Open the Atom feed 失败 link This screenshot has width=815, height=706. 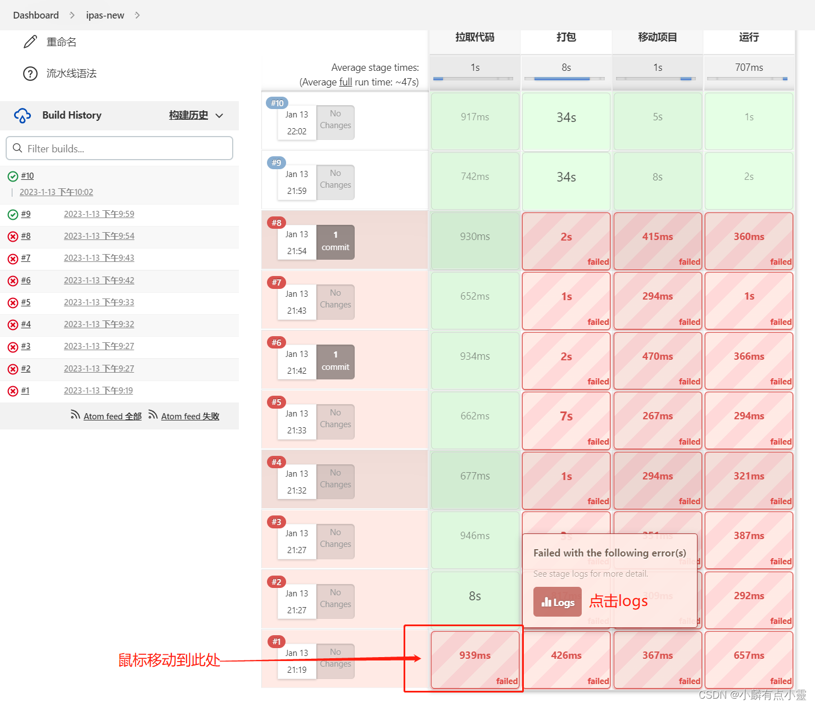pyautogui.click(x=190, y=417)
